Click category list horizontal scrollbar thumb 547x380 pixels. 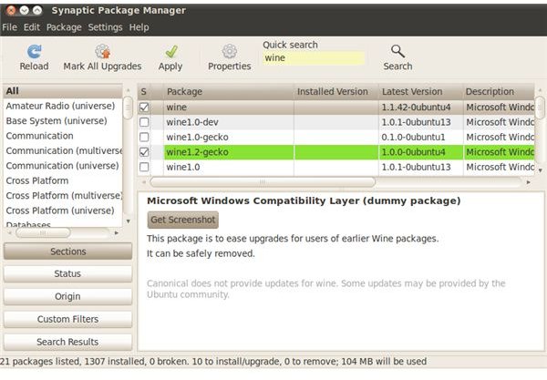click(43, 232)
